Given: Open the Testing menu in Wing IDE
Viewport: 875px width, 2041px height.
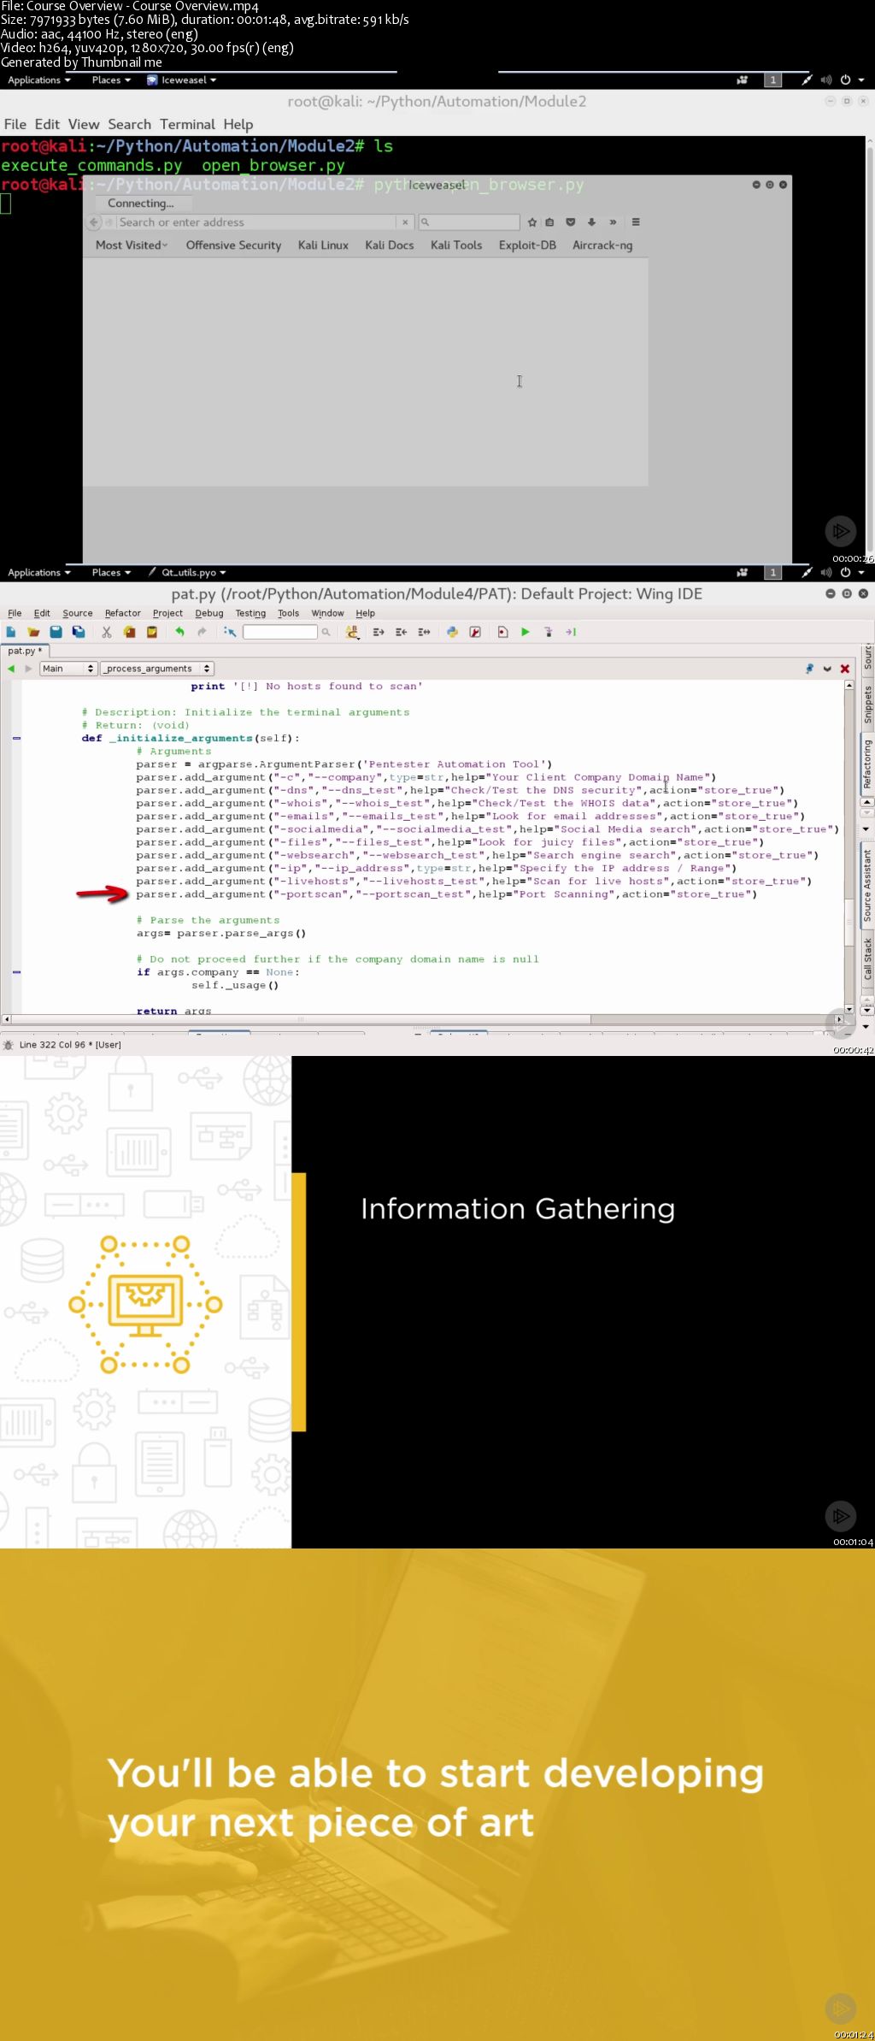Looking at the screenshot, I should 250,613.
